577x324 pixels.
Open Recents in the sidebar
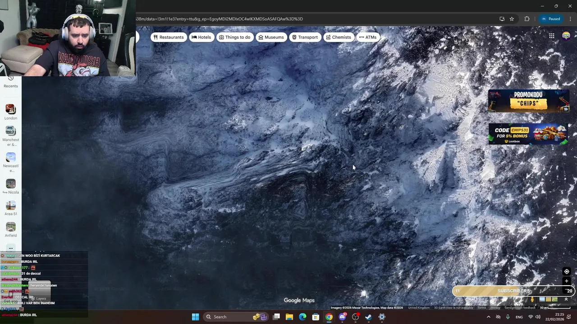pos(11,82)
